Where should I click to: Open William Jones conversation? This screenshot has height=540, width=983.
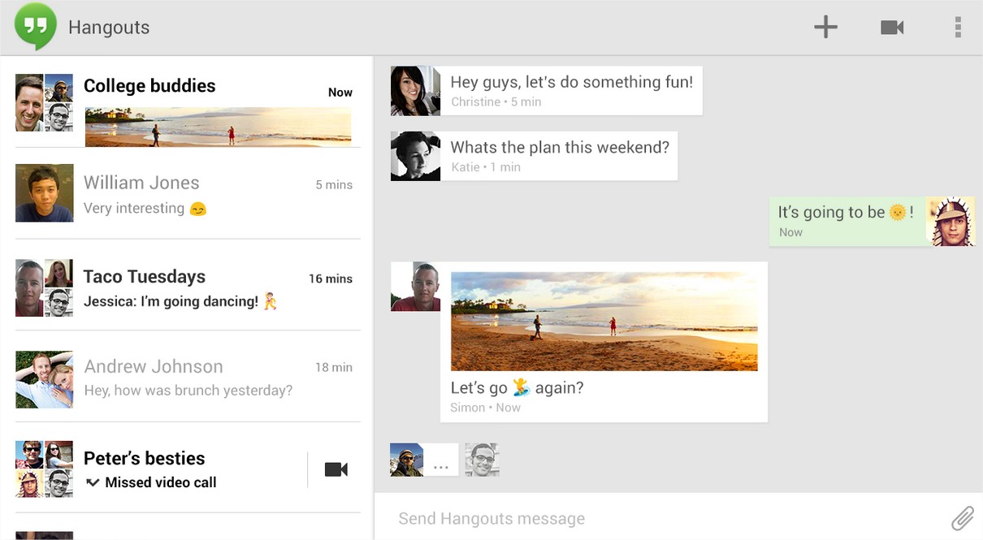tap(187, 194)
